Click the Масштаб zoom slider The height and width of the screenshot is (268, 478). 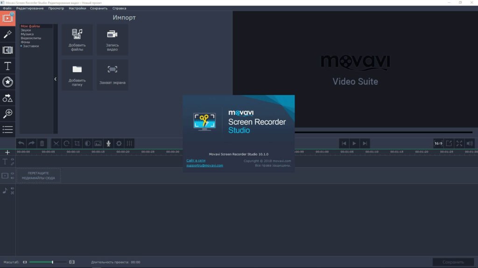point(48,262)
